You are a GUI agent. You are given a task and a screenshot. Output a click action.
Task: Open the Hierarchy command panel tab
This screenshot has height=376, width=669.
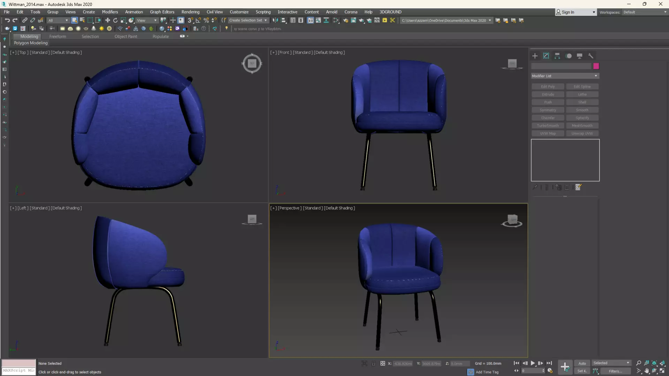point(557,56)
